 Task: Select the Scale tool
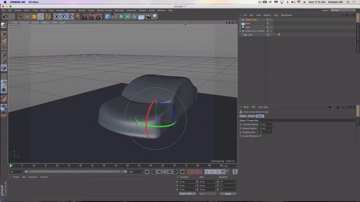point(34,16)
